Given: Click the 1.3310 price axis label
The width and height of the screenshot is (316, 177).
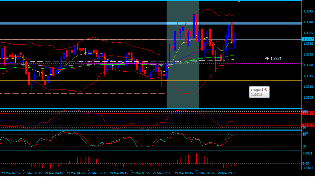Looking at the screenshot, I should coord(308,87).
